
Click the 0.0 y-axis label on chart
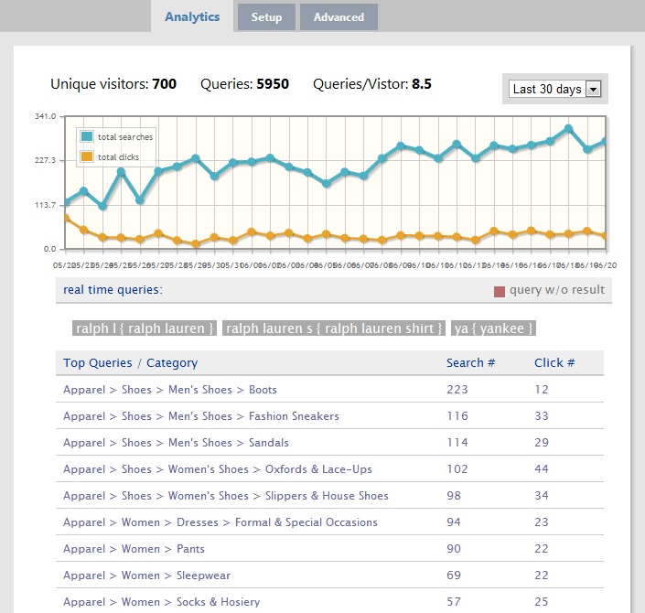[x=49, y=249]
